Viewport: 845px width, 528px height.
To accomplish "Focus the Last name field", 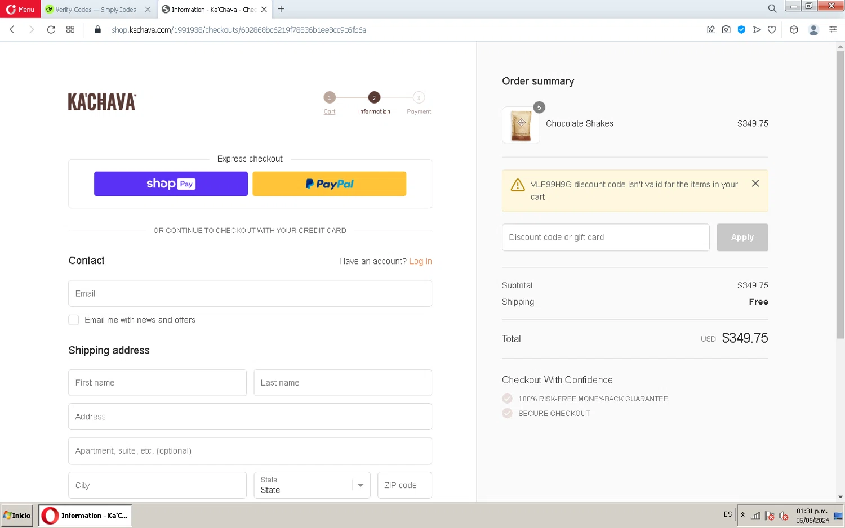I will coord(343,383).
